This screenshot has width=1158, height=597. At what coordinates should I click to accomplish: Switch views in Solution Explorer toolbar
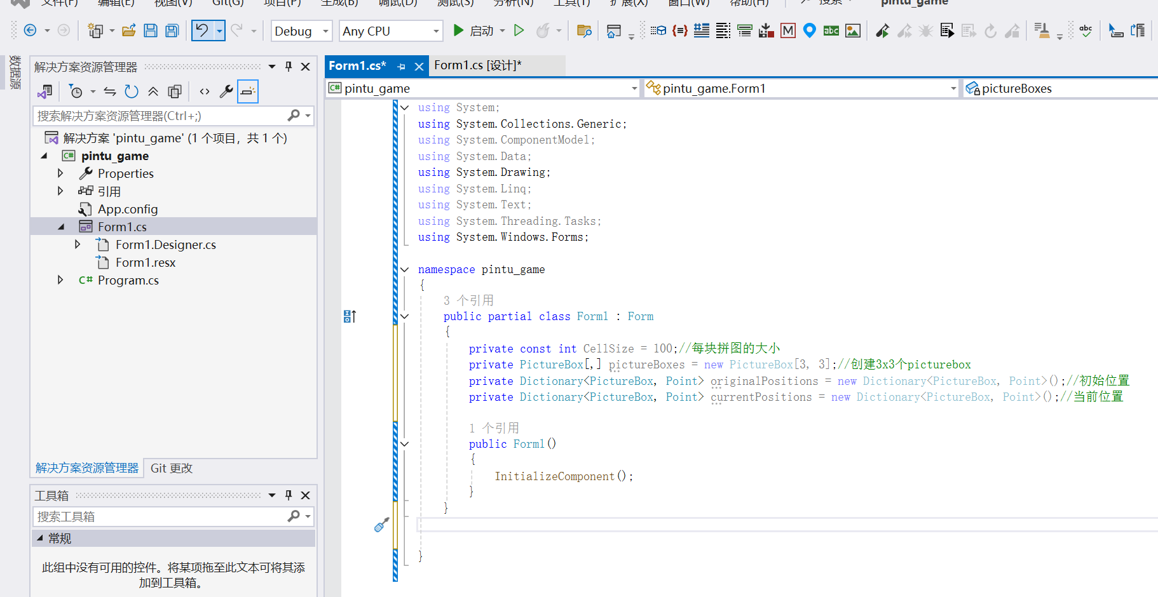coord(44,91)
